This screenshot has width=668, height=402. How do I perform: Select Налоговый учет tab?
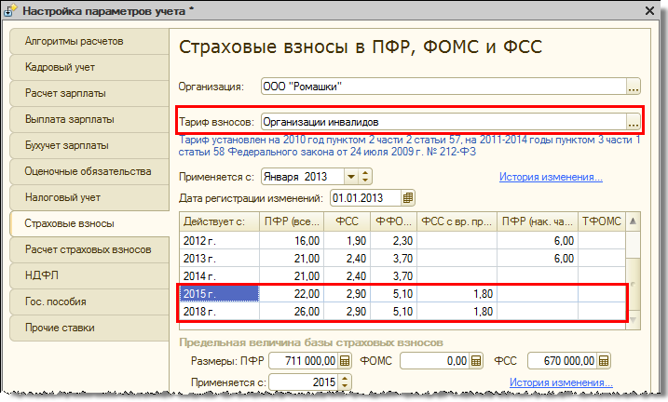tap(89, 197)
